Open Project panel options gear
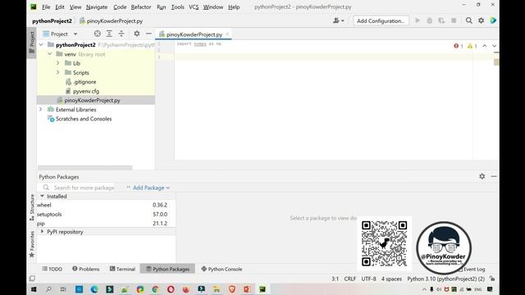Screen dimensions: 525x295 137,34
